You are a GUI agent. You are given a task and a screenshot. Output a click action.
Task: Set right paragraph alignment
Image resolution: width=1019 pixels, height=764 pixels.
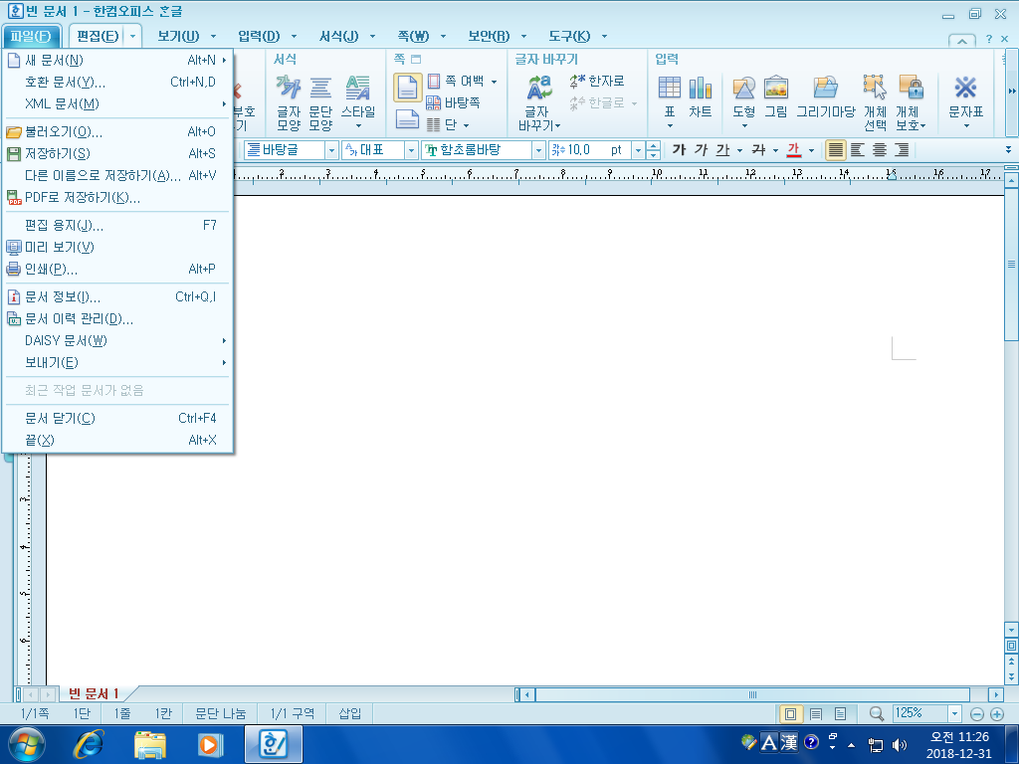click(x=902, y=150)
